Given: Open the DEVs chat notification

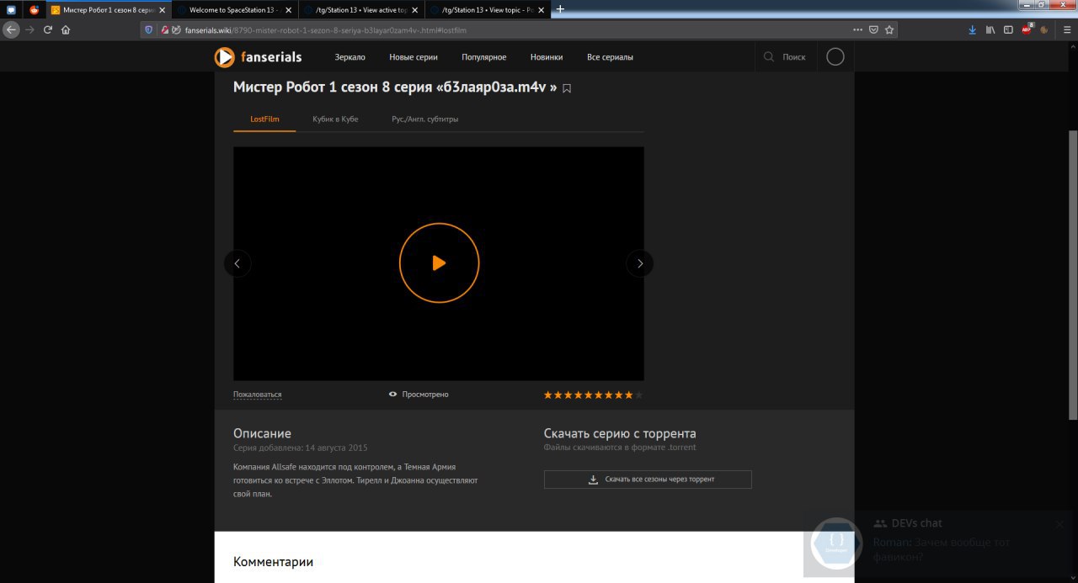Looking at the screenshot, I should click(x=939, y=543).
